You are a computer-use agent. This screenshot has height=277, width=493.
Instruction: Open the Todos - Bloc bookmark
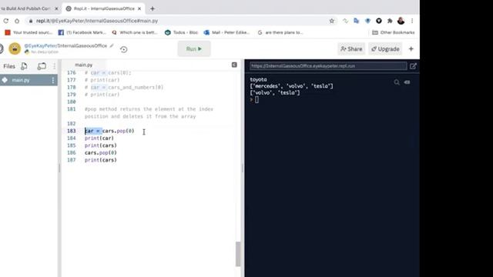point(182,32)
